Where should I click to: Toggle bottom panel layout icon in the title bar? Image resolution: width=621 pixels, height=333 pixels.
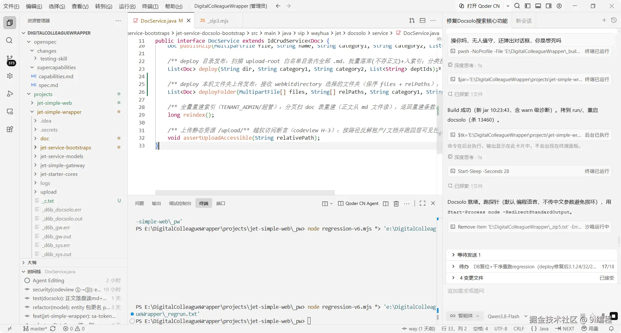coord(538,6)
